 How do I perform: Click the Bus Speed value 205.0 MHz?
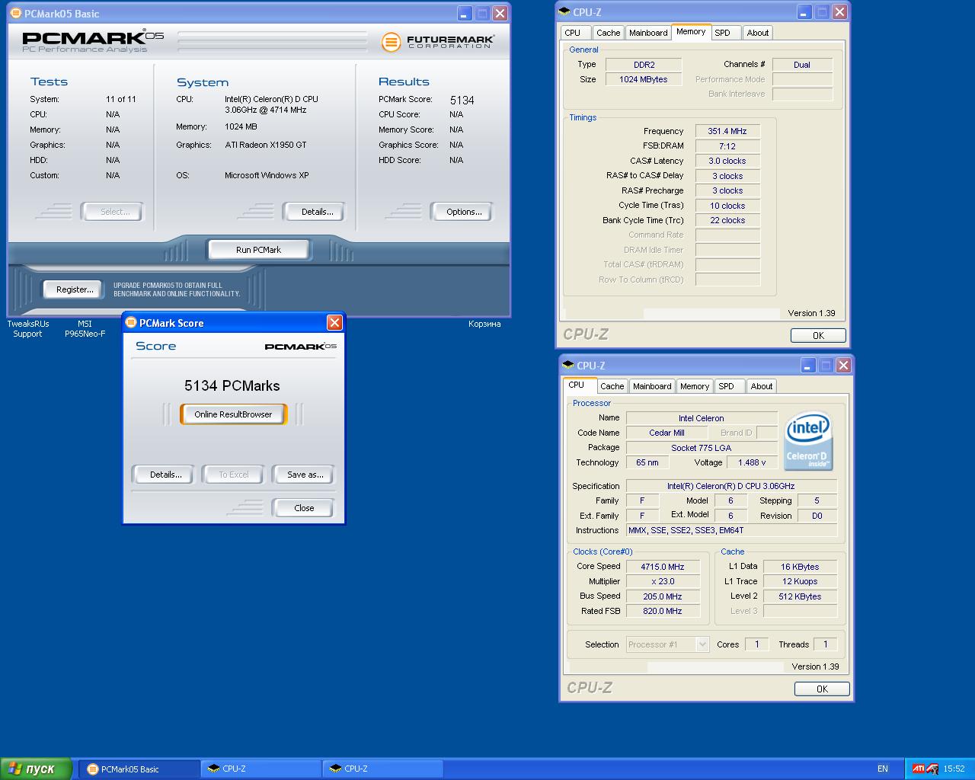point(663,596)
